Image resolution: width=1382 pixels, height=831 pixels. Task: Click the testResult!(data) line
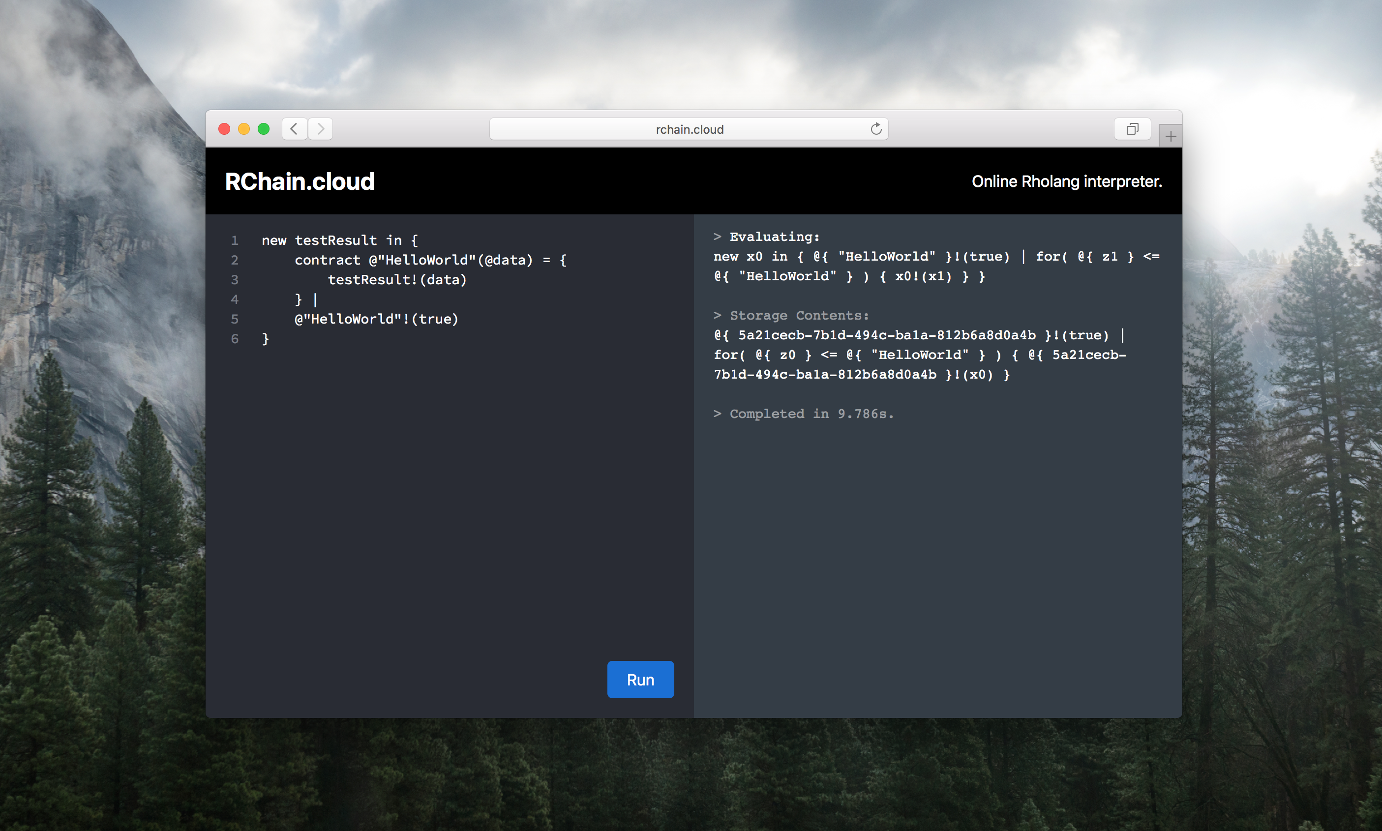[x=396, y=279]
